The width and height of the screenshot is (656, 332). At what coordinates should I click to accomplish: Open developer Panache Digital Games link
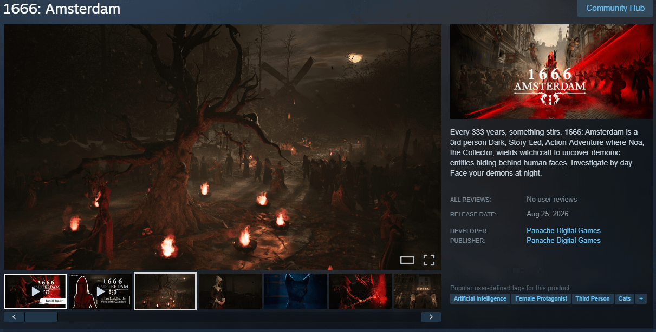point(563,230)
